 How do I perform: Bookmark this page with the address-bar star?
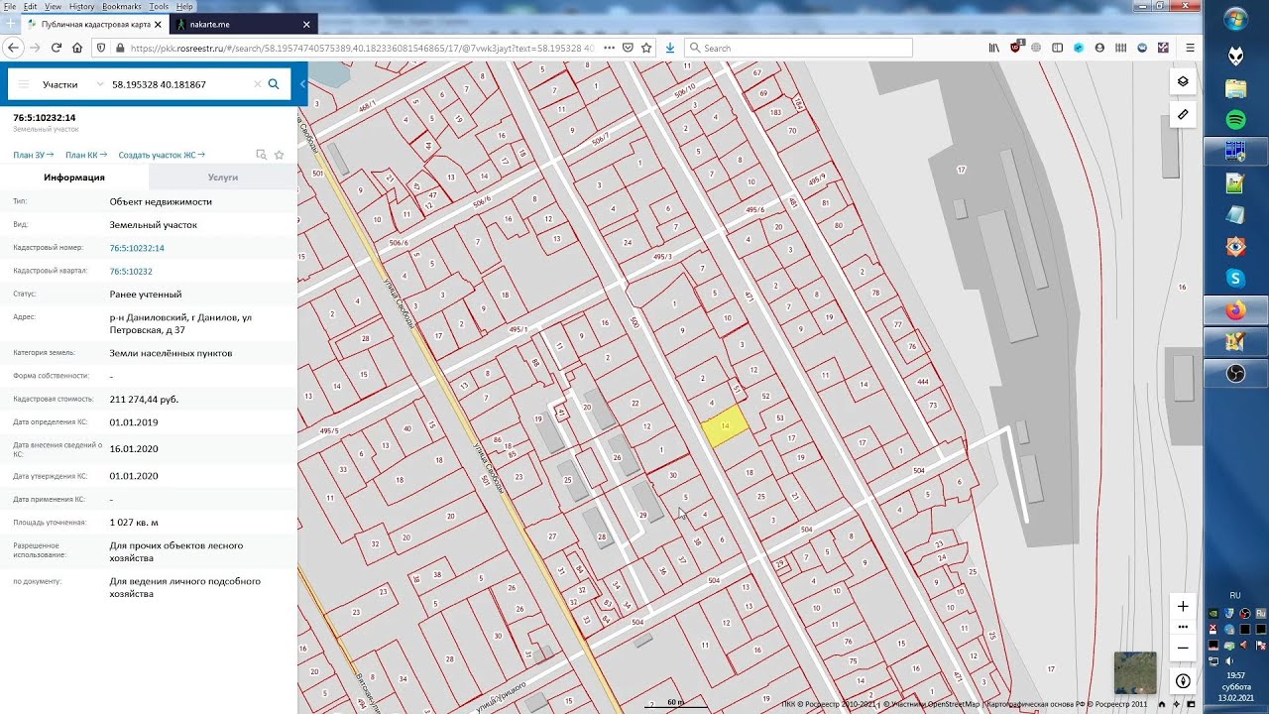tap(646, 48)
